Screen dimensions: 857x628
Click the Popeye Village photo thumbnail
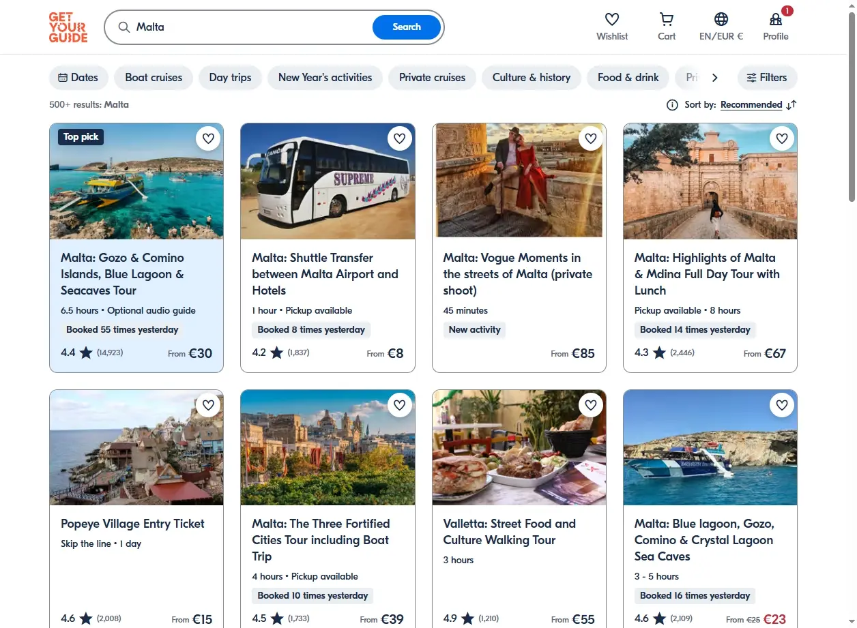pyautogui.click(x=136, y=447)
